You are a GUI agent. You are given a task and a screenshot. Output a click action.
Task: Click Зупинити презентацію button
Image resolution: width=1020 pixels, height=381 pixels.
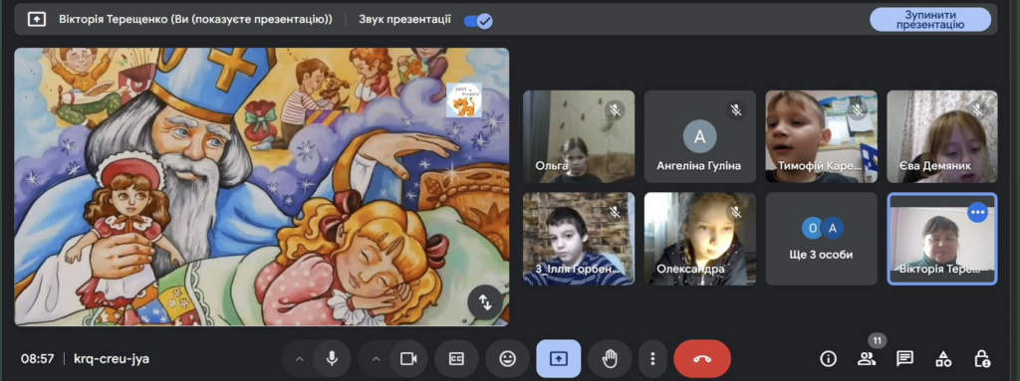click(x=930, y=20)
